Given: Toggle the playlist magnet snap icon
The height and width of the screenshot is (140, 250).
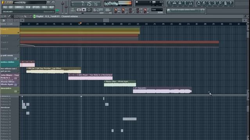Looking at the screenshot, I should pos(5,16).
